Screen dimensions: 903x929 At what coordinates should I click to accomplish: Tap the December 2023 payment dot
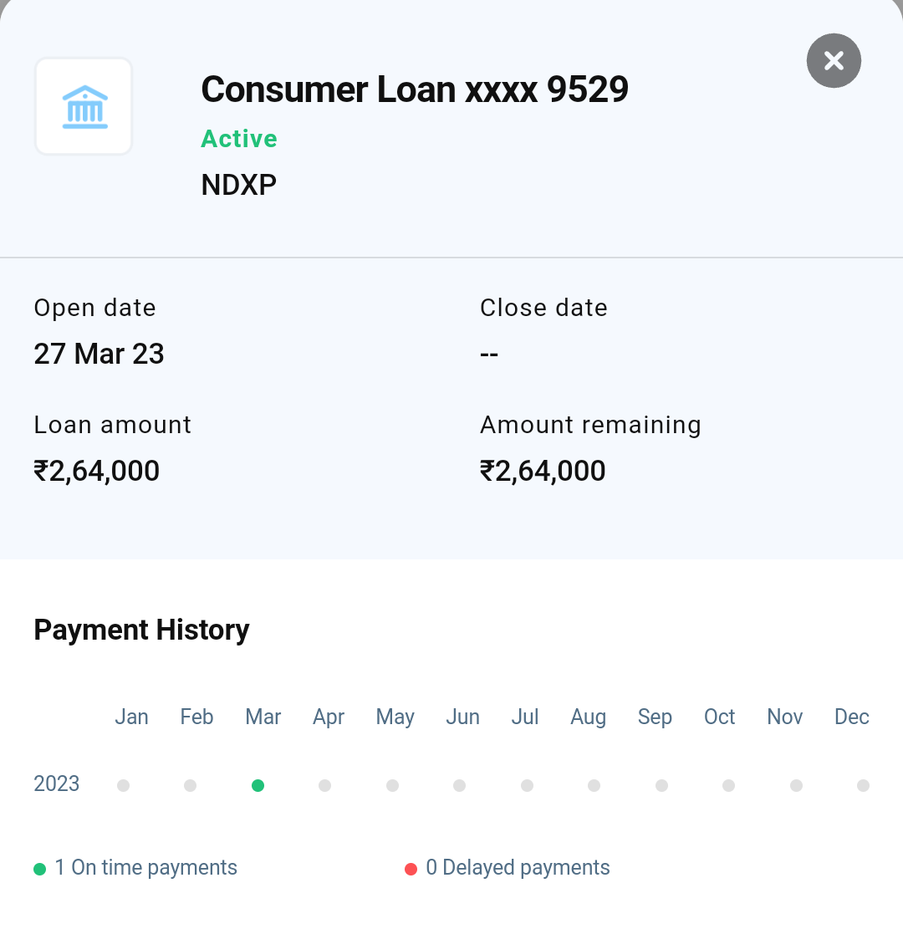tap(864, 785)
